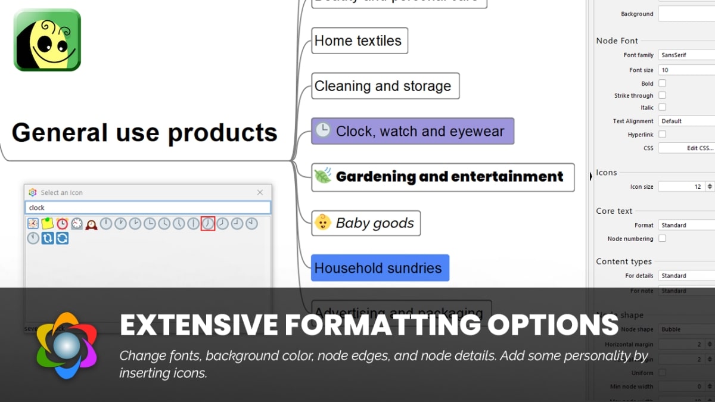This screenshot has width=715, height=402.
Task: Pick the grey square wall clock icon
Action: tap(77, 224)
